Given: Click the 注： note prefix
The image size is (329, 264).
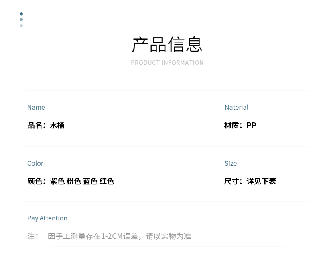Looking at the screenshot, I should click(33, 236).
